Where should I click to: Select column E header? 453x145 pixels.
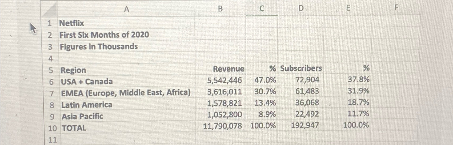[348, 8]
